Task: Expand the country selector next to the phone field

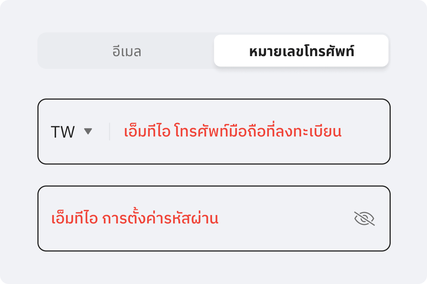Action: click(x=72, y=132)
